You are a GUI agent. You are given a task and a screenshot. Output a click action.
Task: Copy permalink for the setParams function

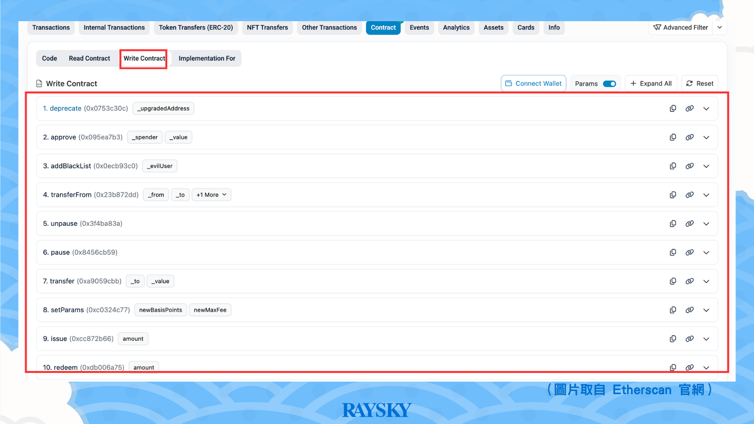coord(690,310)
